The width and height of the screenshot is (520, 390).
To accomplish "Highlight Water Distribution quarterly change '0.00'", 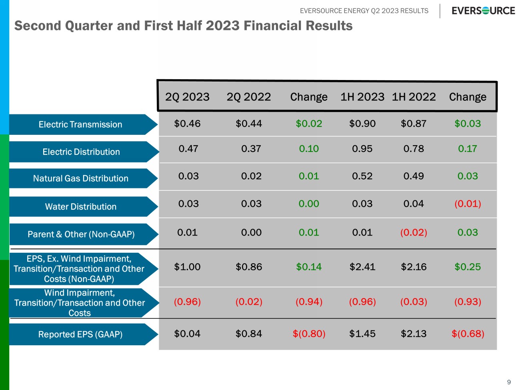I will 309,204.
